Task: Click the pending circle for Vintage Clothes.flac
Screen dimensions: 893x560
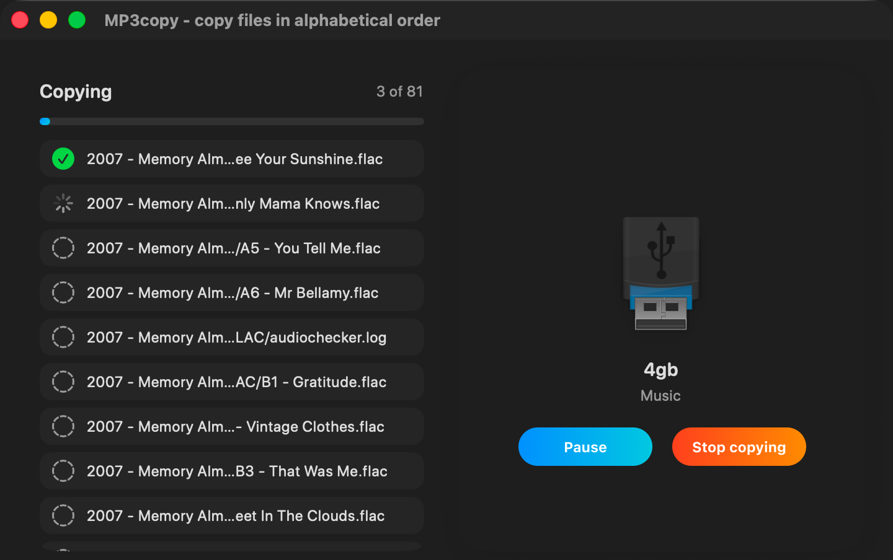Action: pos(63,426)
